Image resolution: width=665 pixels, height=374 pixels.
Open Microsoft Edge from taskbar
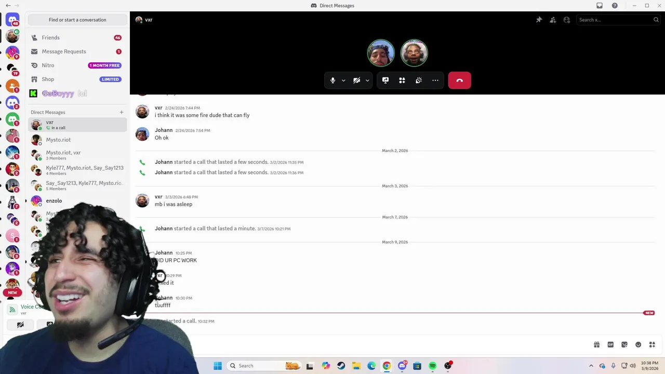[371, 366]
